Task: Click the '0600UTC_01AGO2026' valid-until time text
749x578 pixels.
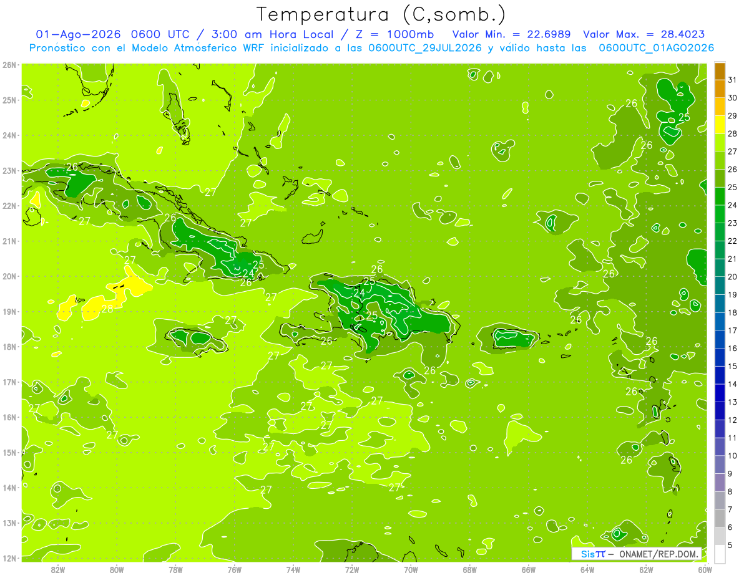Action: 657,48
